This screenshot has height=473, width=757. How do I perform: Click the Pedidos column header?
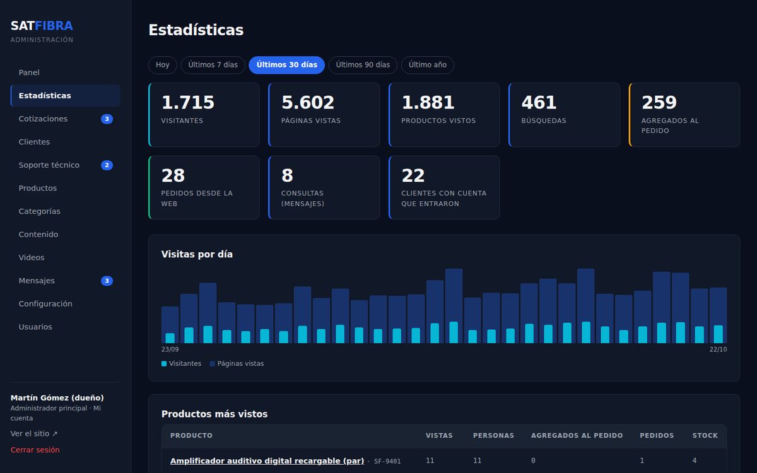tap(657, 436)
